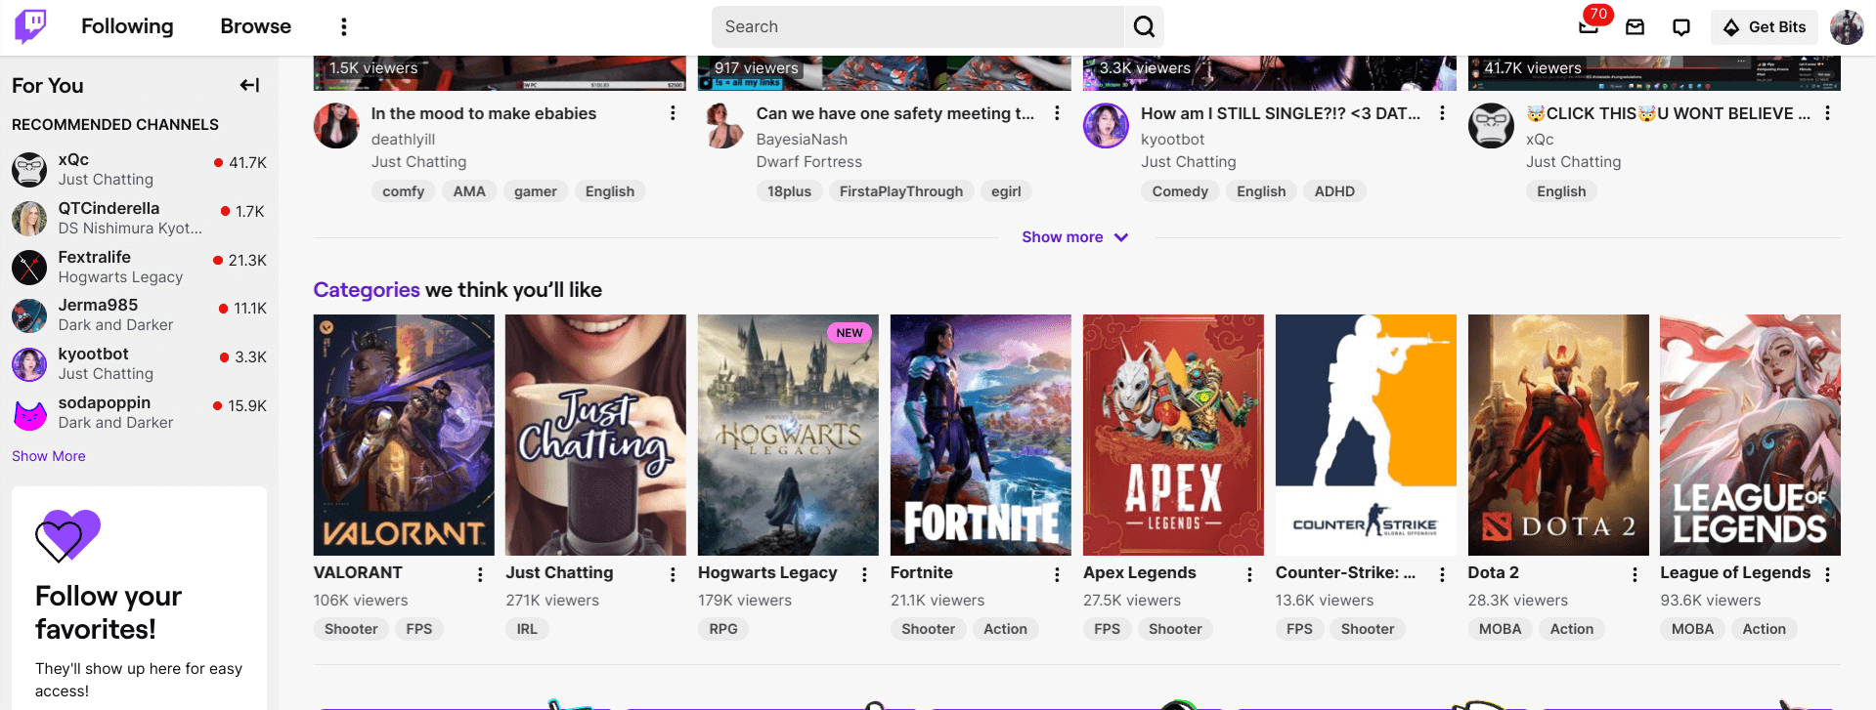Click the Dwarf Fortress game link
This screenshot has height=710, width=1876.
pos(809,162)
